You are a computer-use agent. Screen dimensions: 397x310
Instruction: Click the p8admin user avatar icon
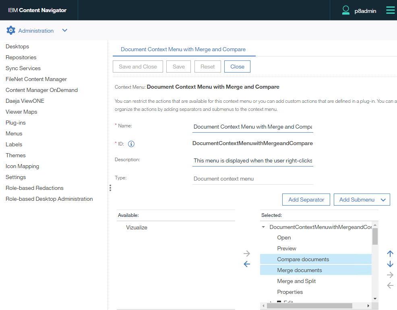pyautogui.click(x=345, y=10)
